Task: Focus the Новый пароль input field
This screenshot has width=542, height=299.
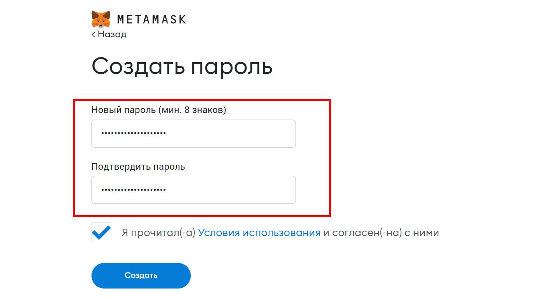Action: click(194, 133)
